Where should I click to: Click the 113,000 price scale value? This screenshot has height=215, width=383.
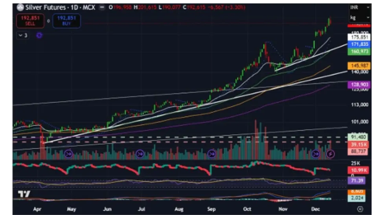click(x=359, y=105)
